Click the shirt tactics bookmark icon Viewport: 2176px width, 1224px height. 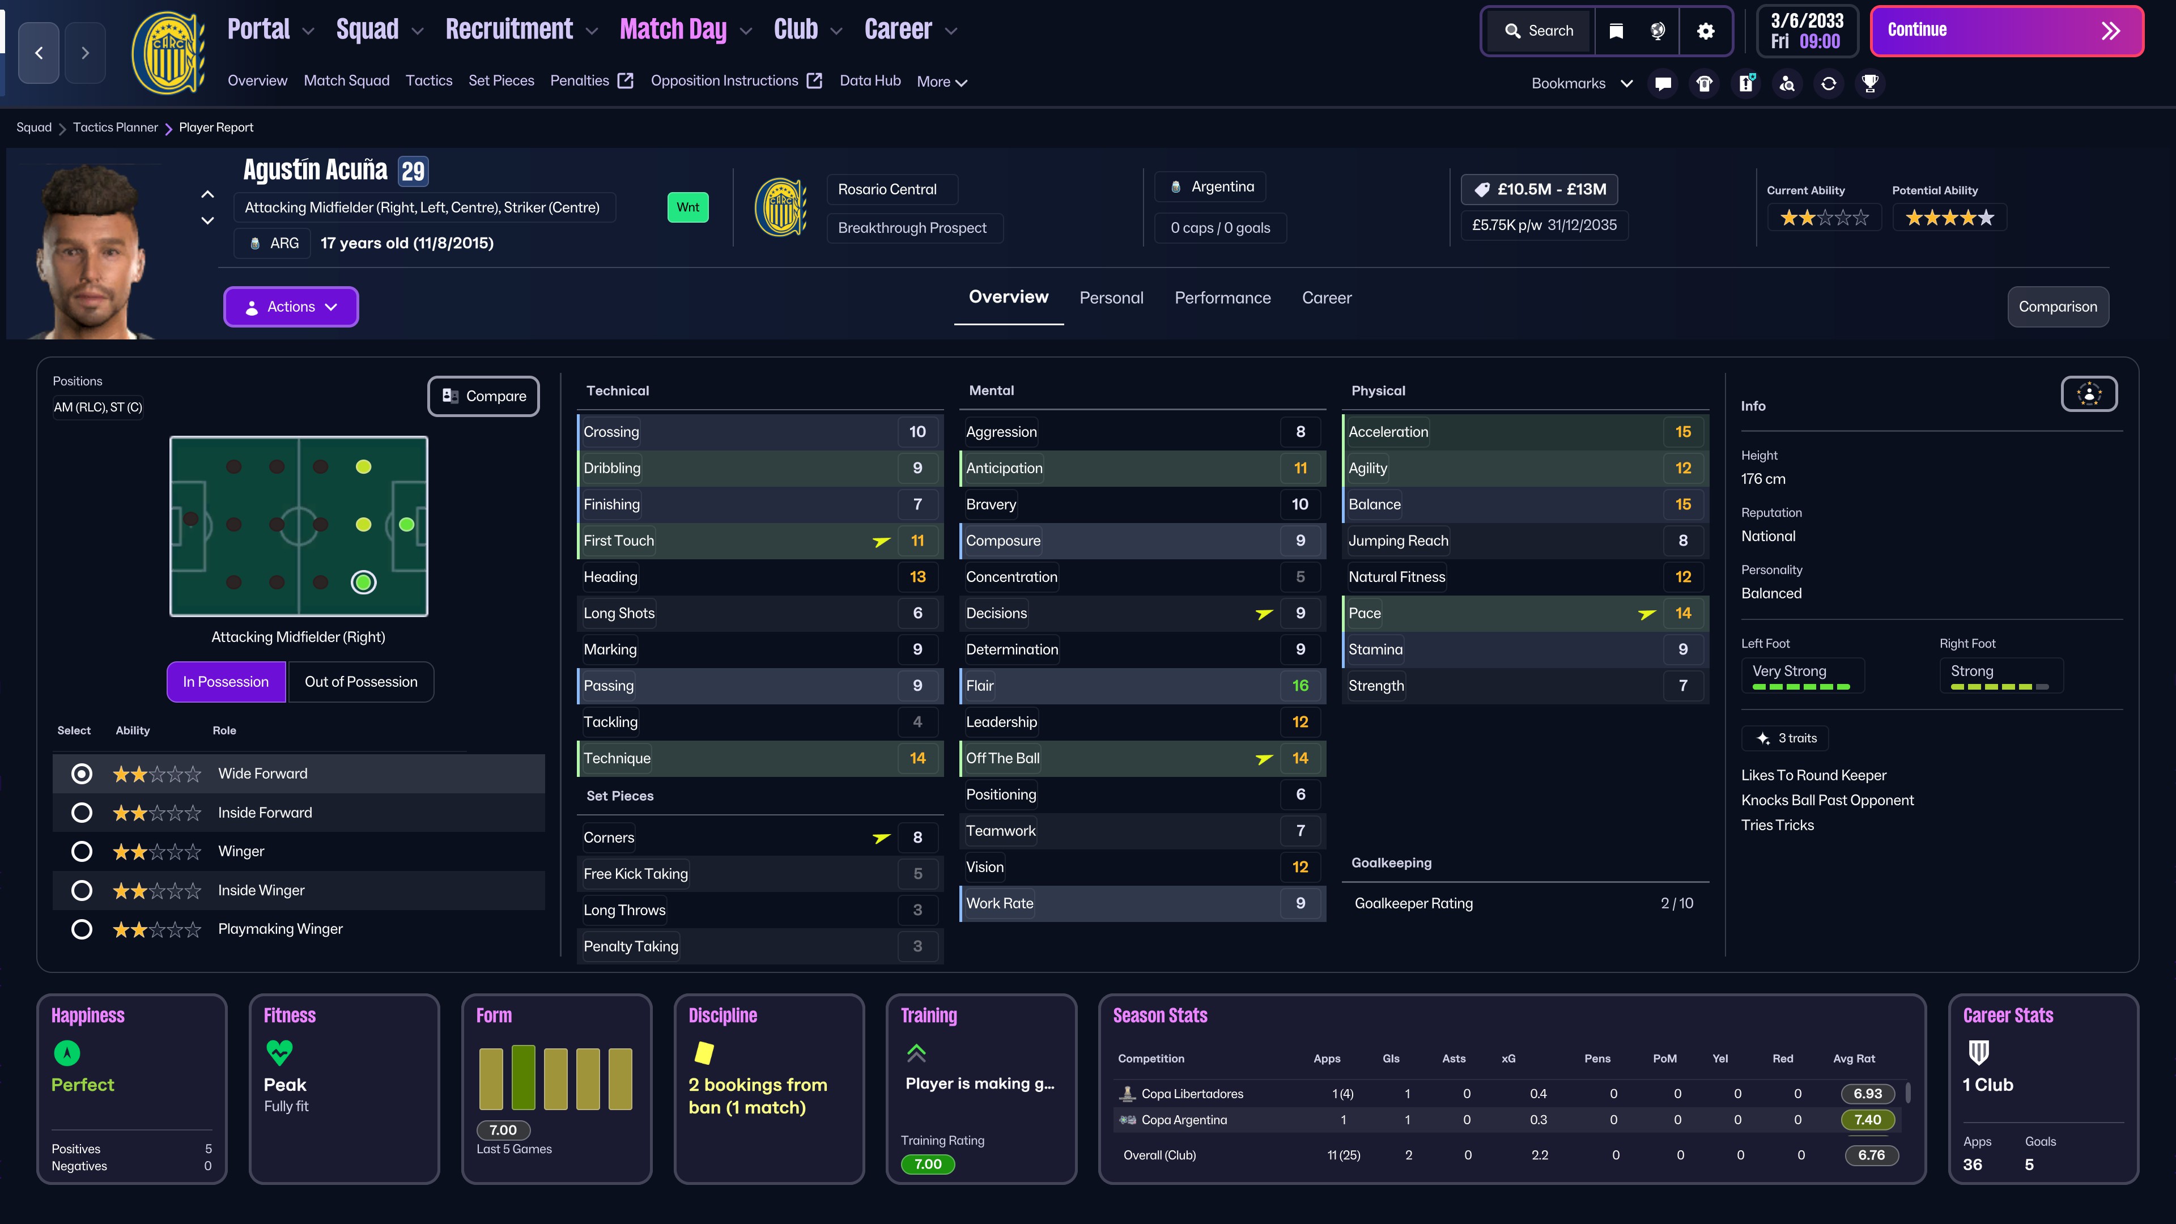coord(1704,83)
